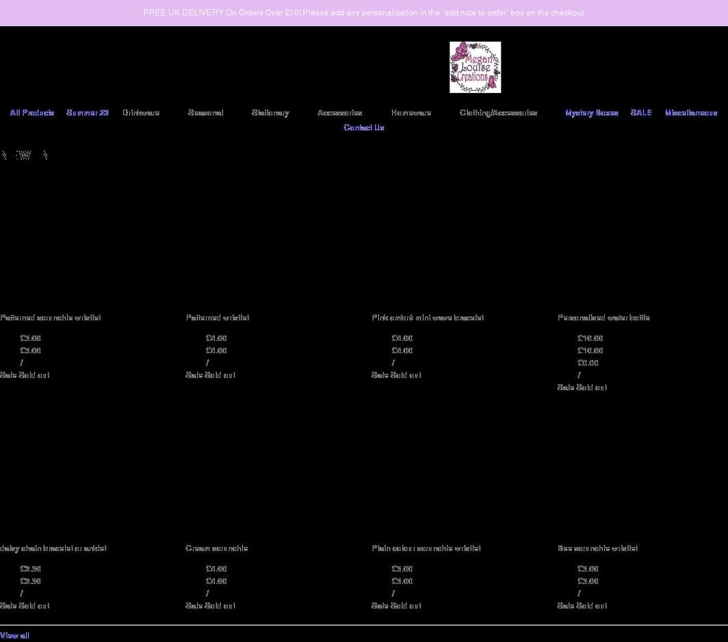The image size is (728, 642).
Task: Open Plain colour scrunchie wristlet product
Action: pos(426,548)
